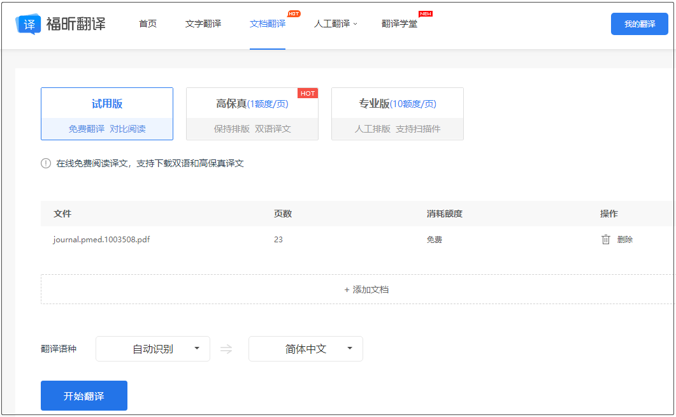Image resolution: width=676 pixels, height=417 pixels.
Task: Switch to the 文字翻译 tab
Action: click(x=203, y=24)
